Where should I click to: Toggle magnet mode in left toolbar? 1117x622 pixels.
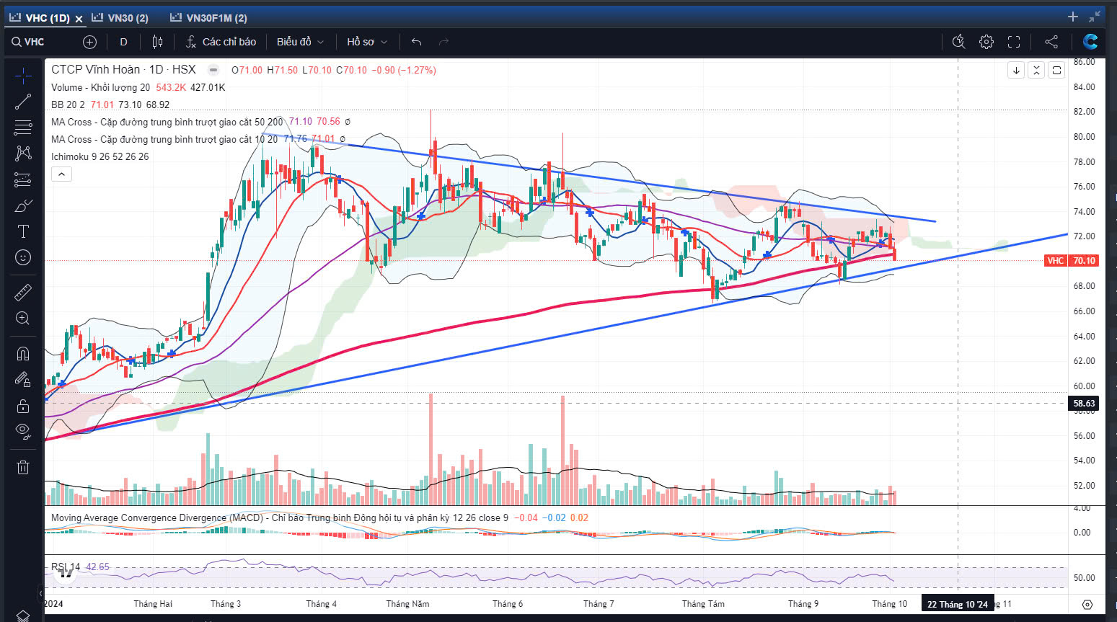[x=23, y=353]
